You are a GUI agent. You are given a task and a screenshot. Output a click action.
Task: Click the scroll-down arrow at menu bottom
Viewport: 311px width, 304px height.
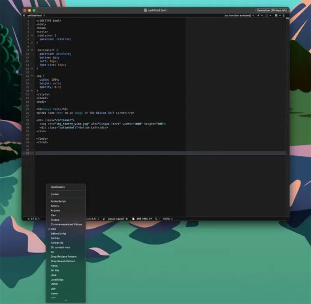[x=66, y=300]
